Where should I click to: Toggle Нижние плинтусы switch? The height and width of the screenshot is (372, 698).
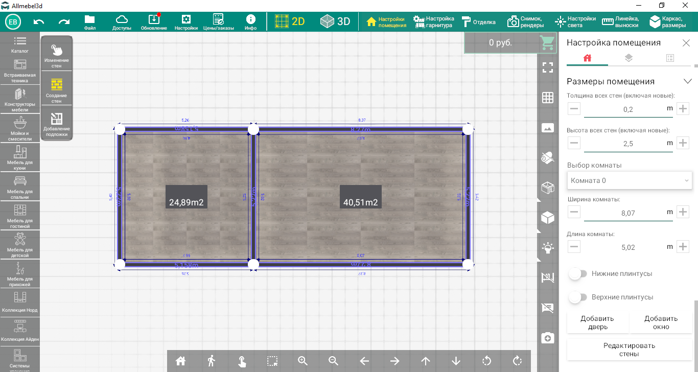pos(578,274)
